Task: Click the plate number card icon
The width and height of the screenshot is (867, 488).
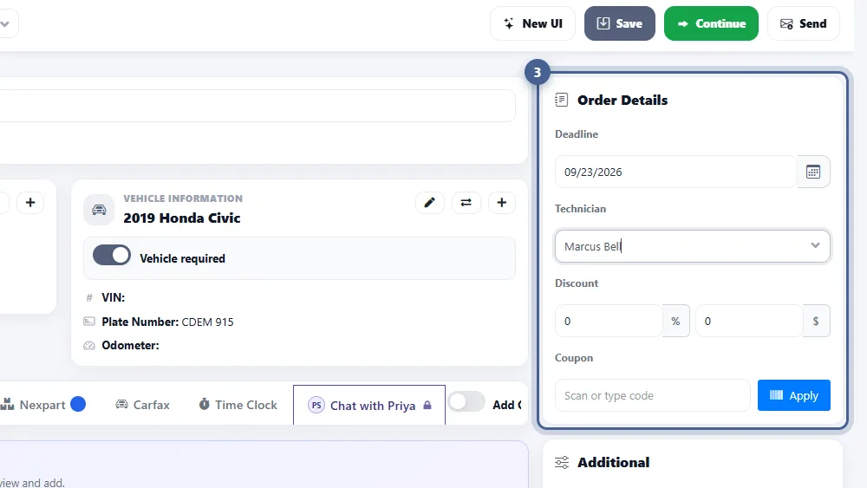Action: (x=89, y=322)
